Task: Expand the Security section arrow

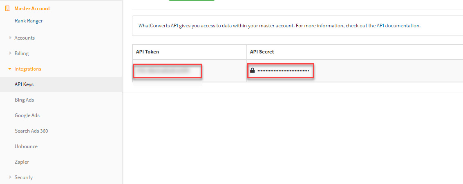Action: [10, 177]
